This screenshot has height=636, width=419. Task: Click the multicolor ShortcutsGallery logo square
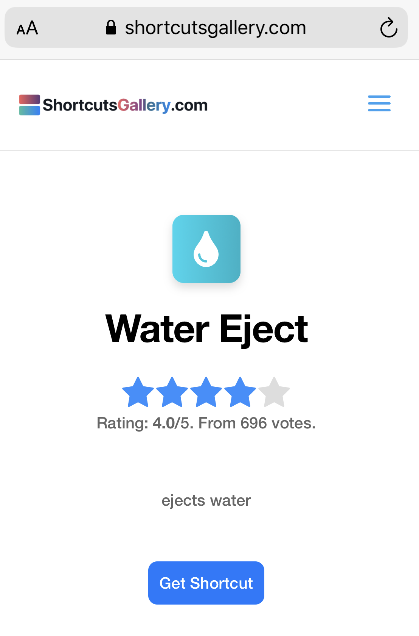[29, 105]
